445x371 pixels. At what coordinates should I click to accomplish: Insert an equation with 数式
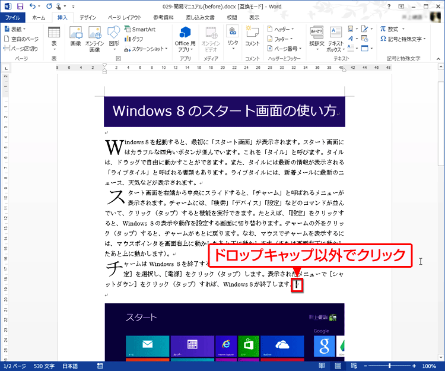[389, 29]
